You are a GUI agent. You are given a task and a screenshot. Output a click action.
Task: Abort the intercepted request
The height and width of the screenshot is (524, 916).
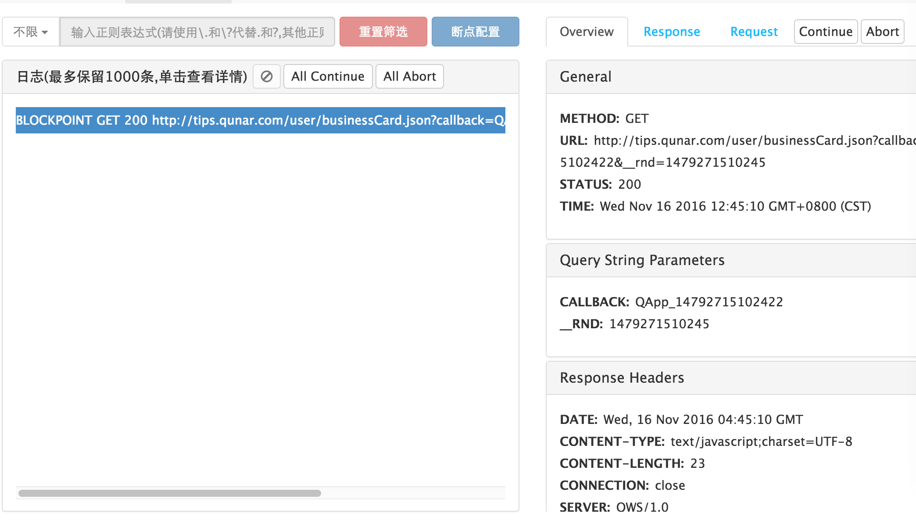(882, 32)
